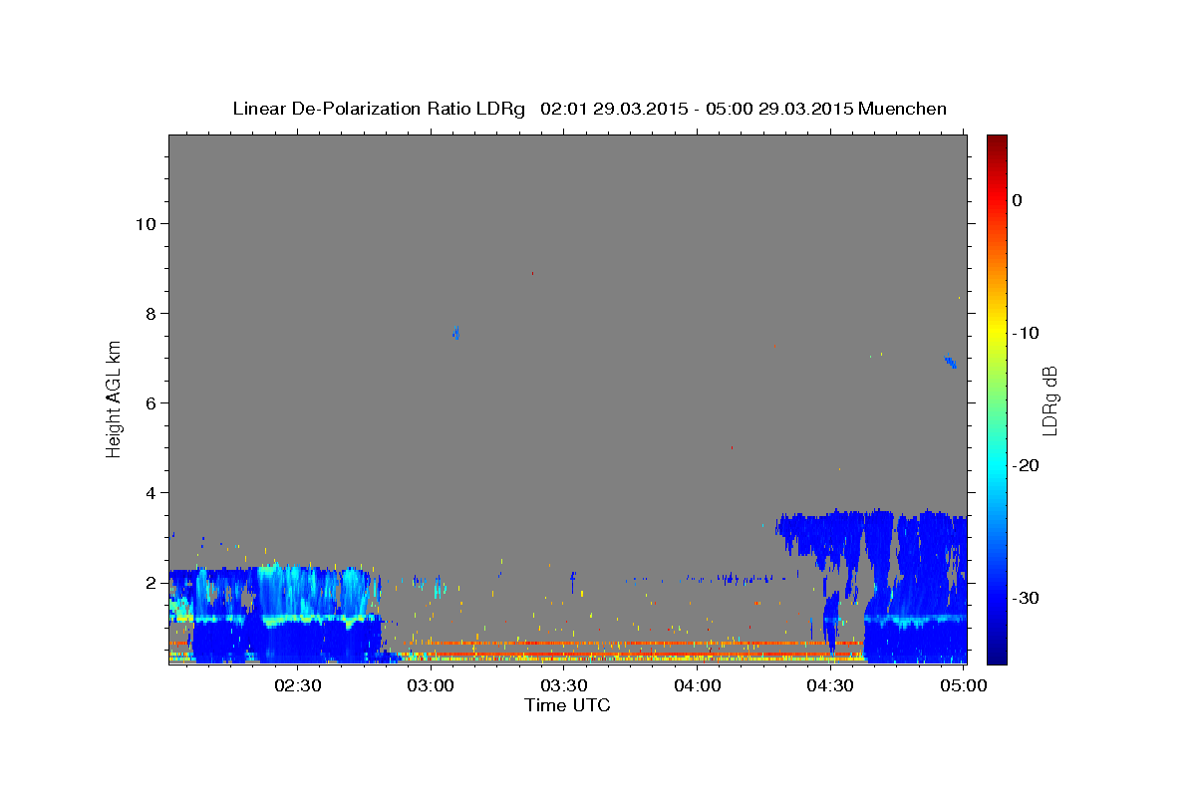This screenshot has height=797, width=1196.
Task: Click the 'Muenchen' station name in the title
Action: (x=902, y=109)
